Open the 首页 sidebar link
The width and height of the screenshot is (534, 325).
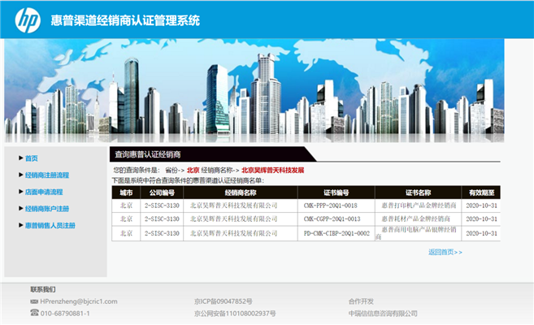[x=32, y=158]
